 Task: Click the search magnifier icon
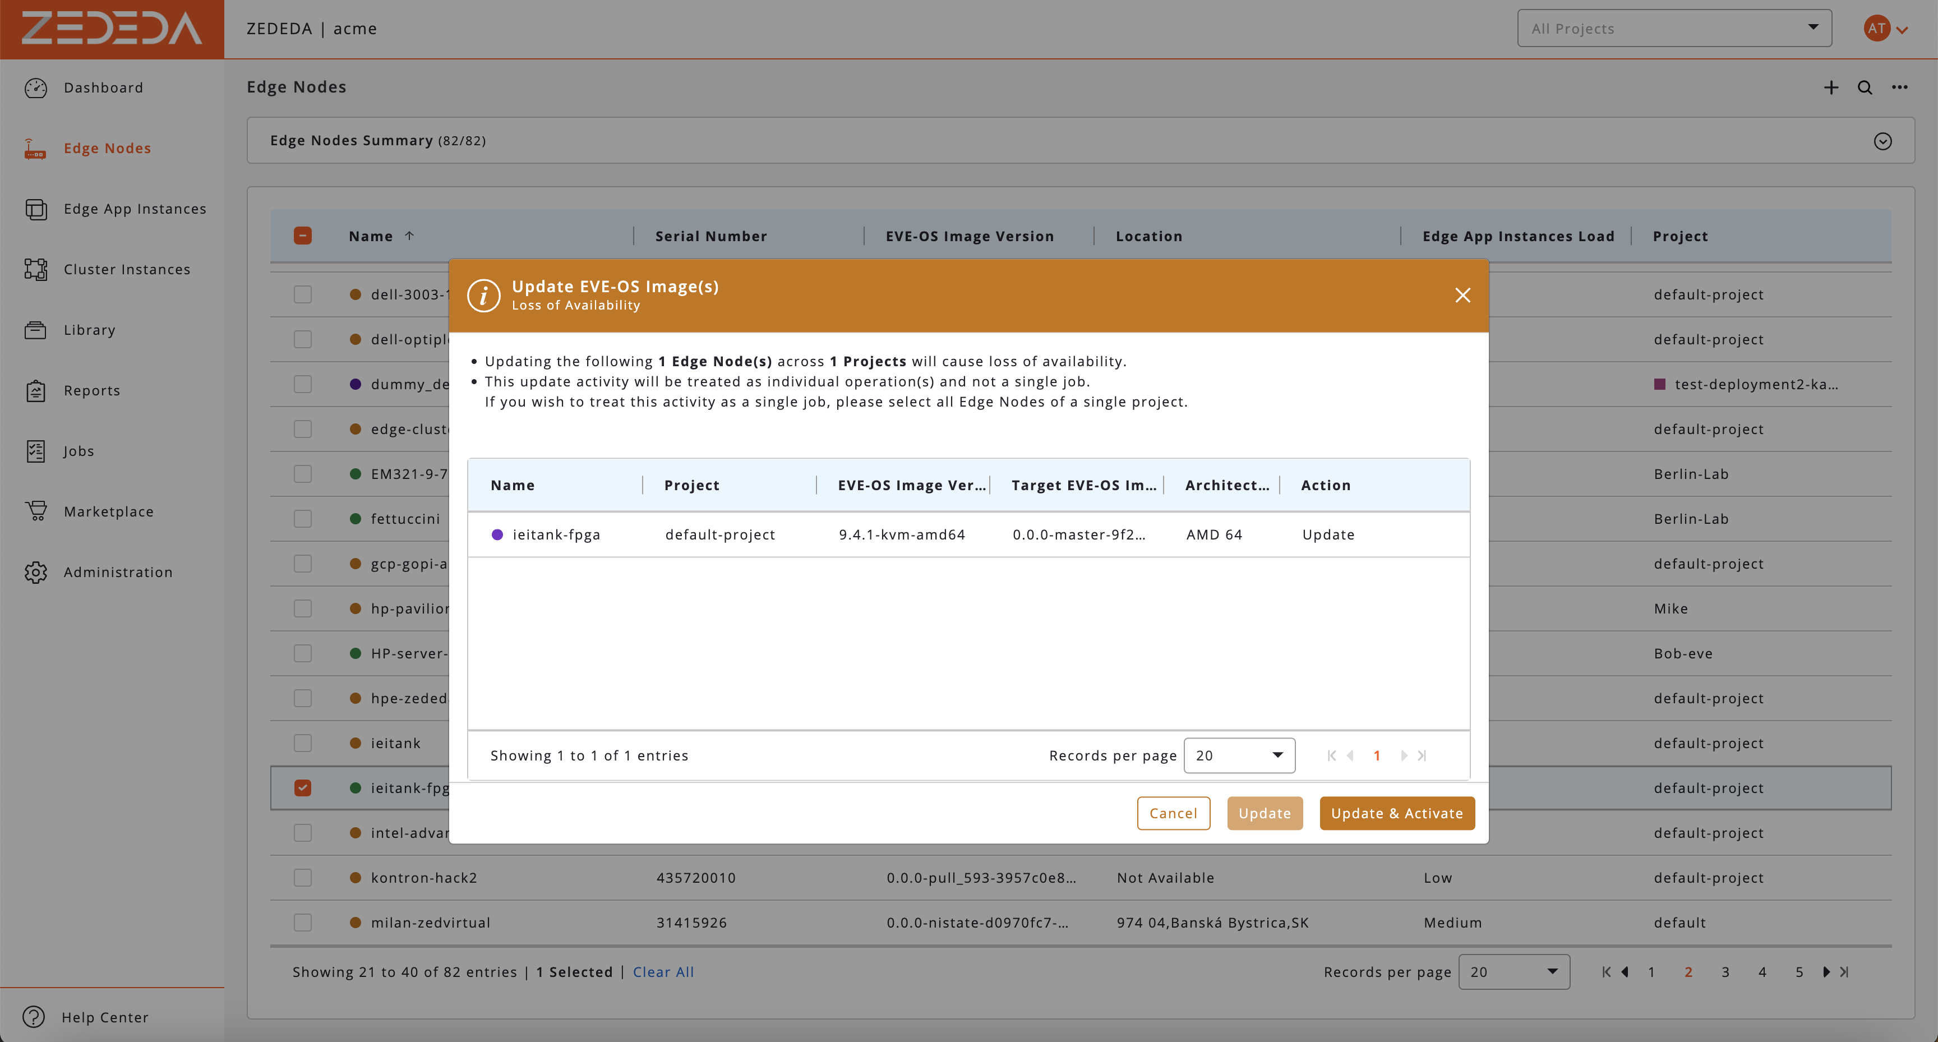click(1865, 88)
